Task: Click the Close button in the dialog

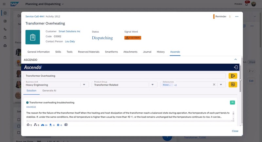Action: coord(235,131)
